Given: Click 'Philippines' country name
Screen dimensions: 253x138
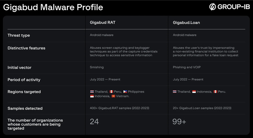Looking at the screenshot, I should (x=136, y=92).
